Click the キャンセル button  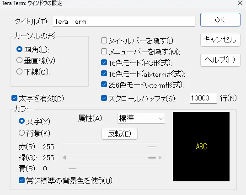(x=220, y=40)
